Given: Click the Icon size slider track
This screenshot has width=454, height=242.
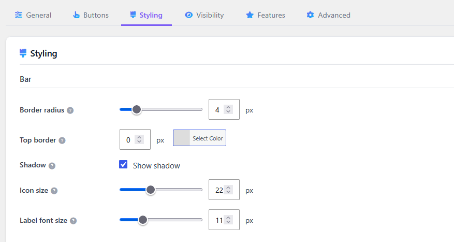Looking at the screenshot, I should click(x=161, y=190).
